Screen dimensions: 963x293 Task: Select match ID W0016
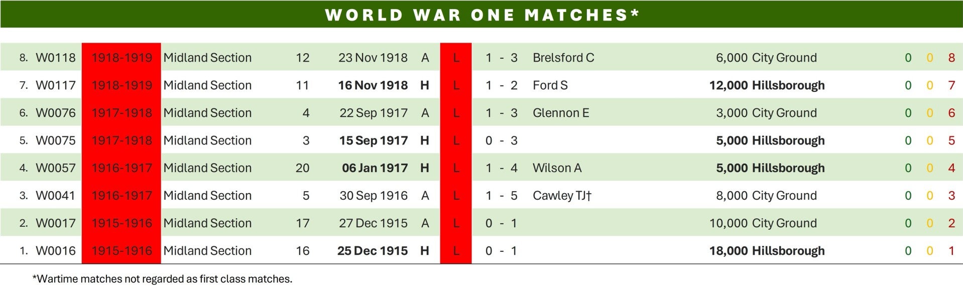click(56, 251)
